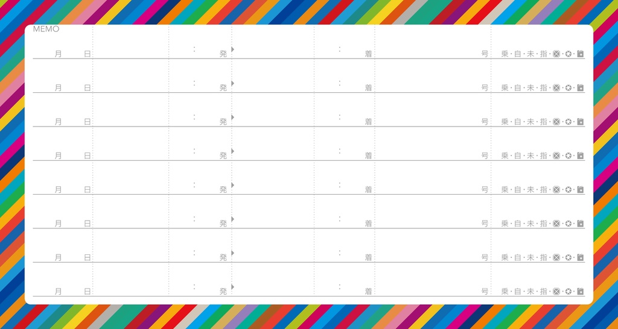Mark the 未 option in the seventh row
The image size is (618, 329).
pyautogui.click(x=530, y=258)
